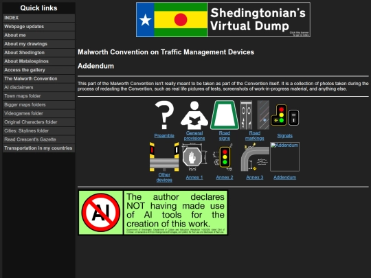Open the Road markings pavement icon
The width and height of the screenshot is (371, 278).
coord(255,115)
